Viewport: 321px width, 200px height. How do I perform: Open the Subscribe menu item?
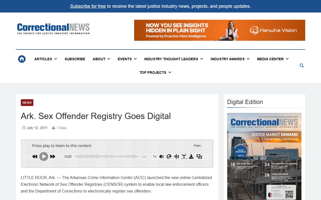pos(75,59)
